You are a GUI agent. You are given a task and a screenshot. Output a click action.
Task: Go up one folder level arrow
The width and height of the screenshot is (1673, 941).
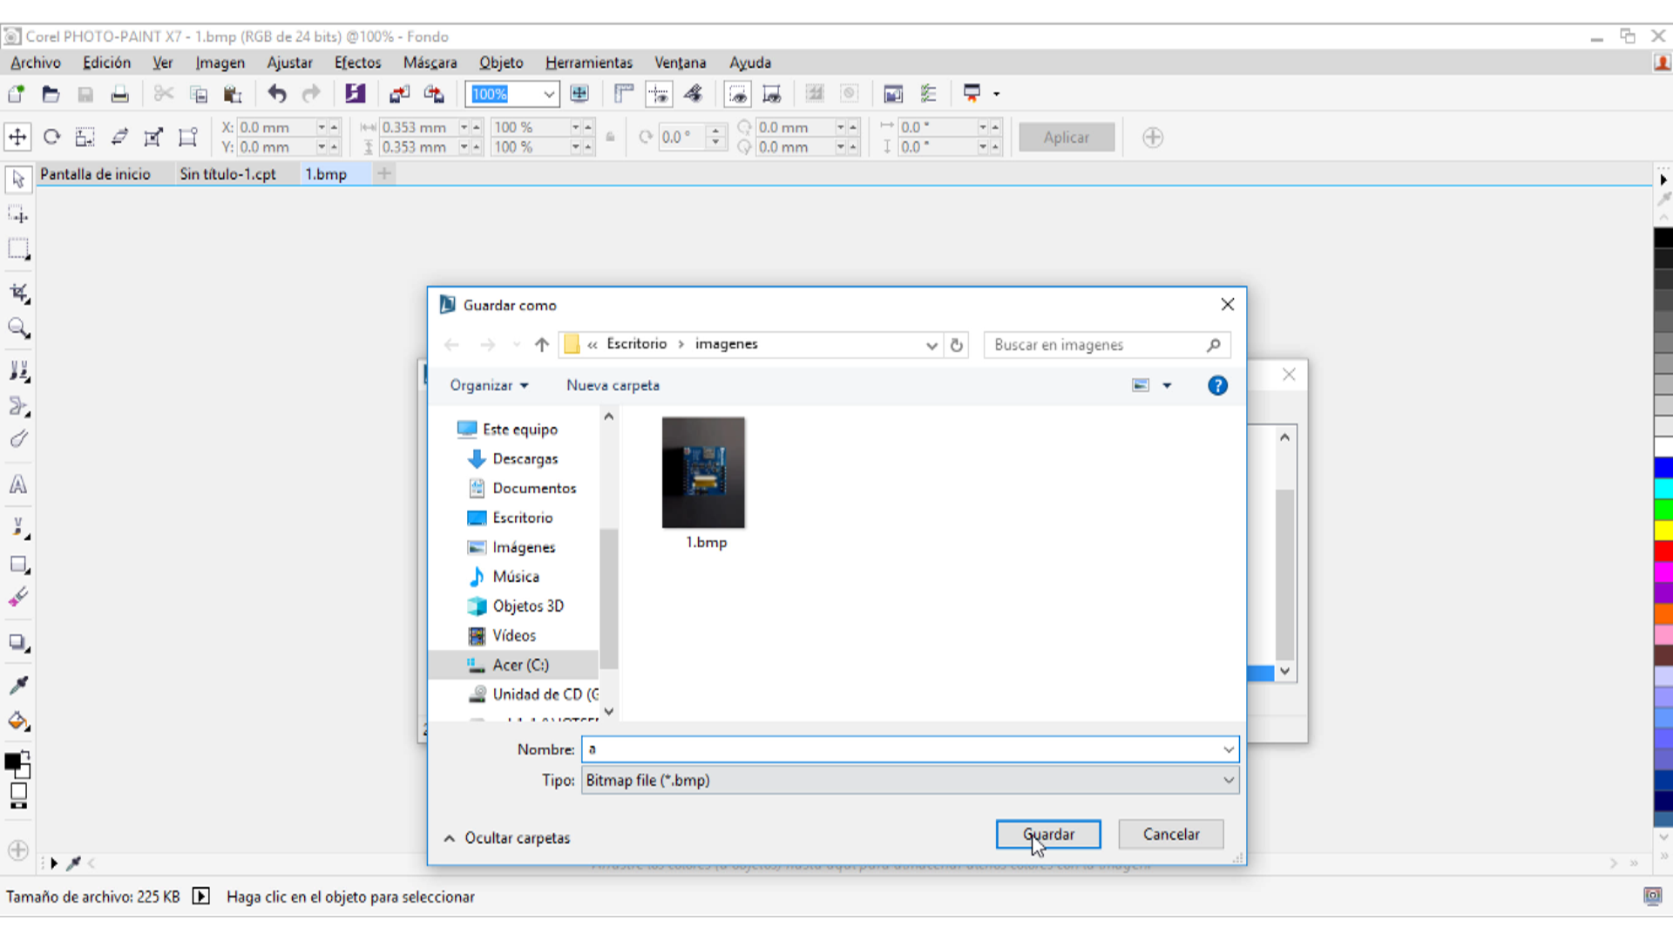(x=541, y=345)
